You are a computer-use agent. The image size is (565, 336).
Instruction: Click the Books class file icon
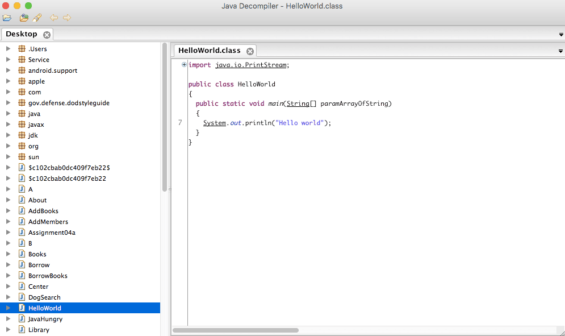[x=22, y=254]
